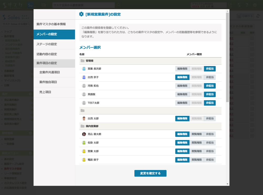Screen dimensions: 263x195
Task: Click the avatar of 営業 長次郎
Action: (84, 69)
